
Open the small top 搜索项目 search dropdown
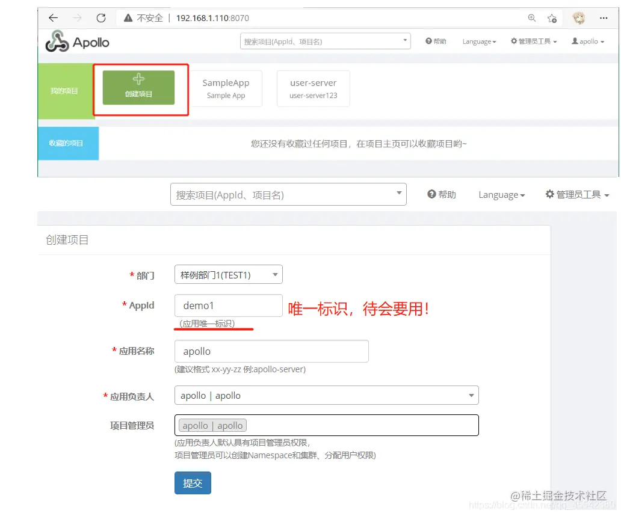[325, 41]
